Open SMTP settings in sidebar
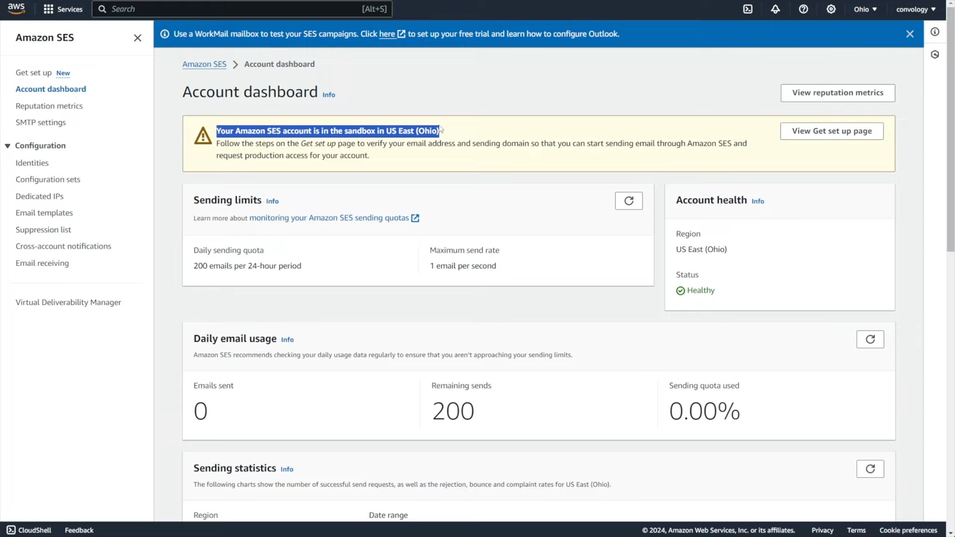 click(40, 122)
